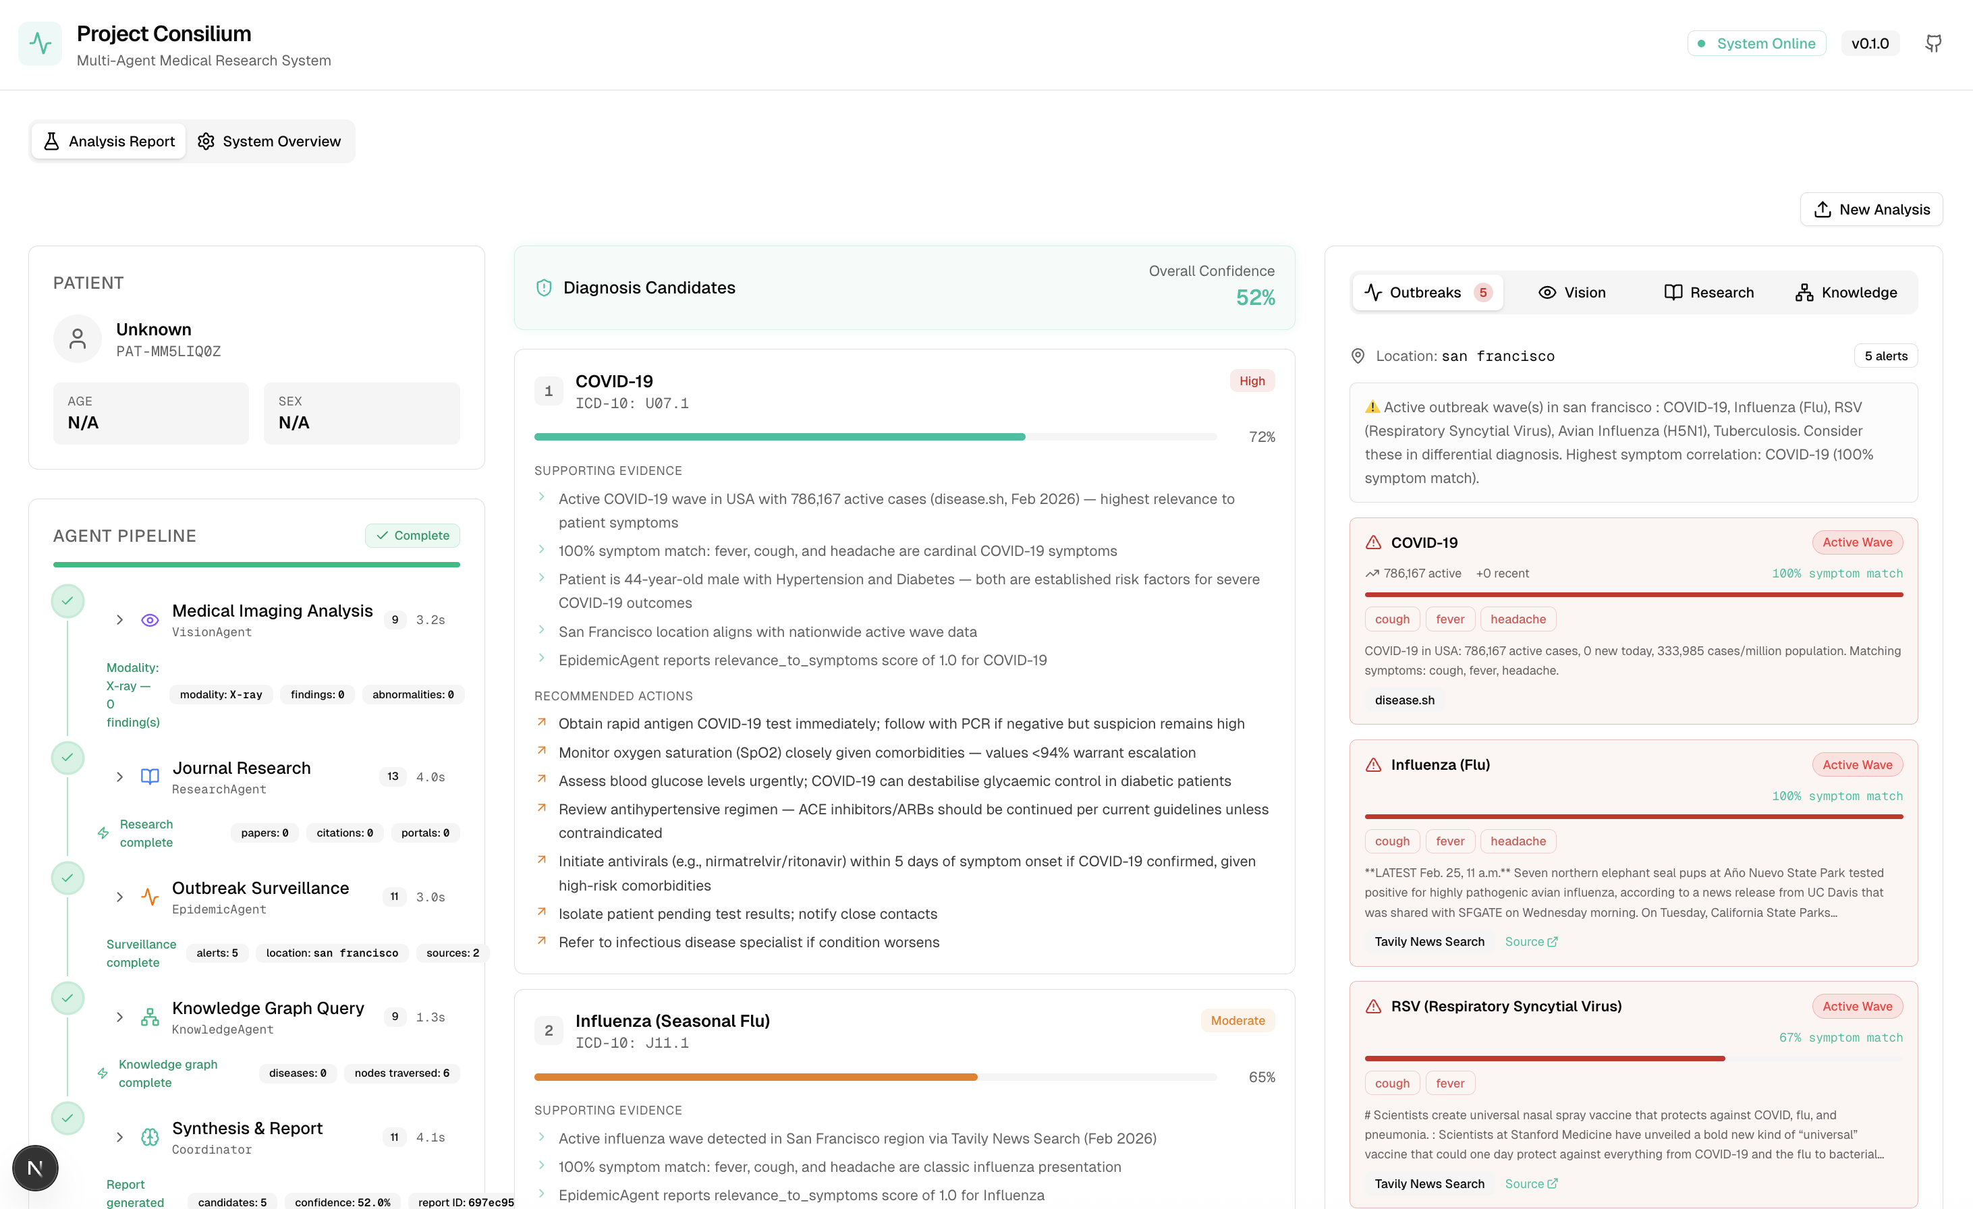
Task: Click the patient avatar icon
Action: coord(78,339)
